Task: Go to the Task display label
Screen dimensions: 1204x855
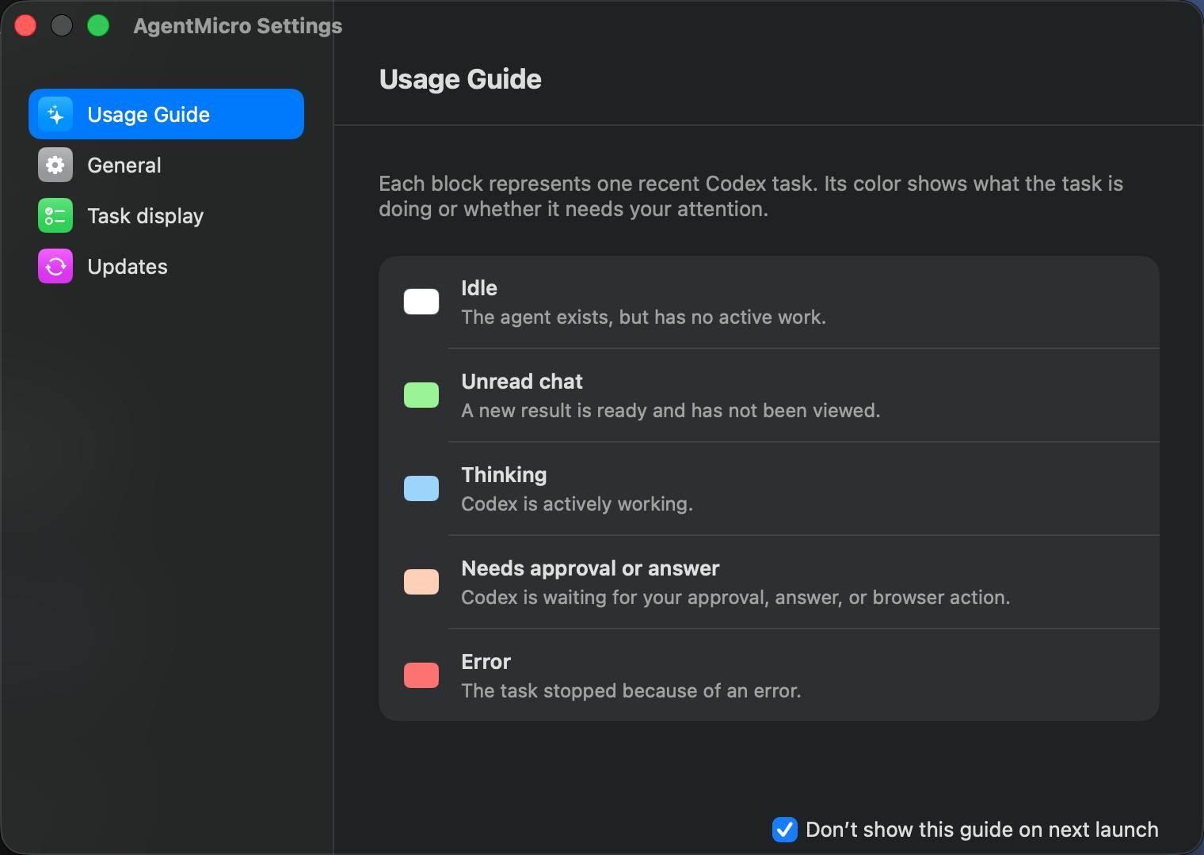Action: pyautogui.click(x=145, y=216)
